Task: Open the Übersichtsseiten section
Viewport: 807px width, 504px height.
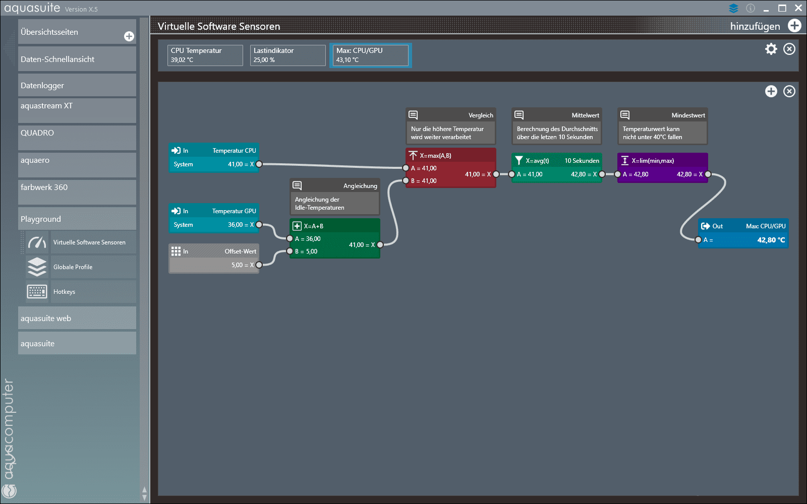Action: (77, 32)
